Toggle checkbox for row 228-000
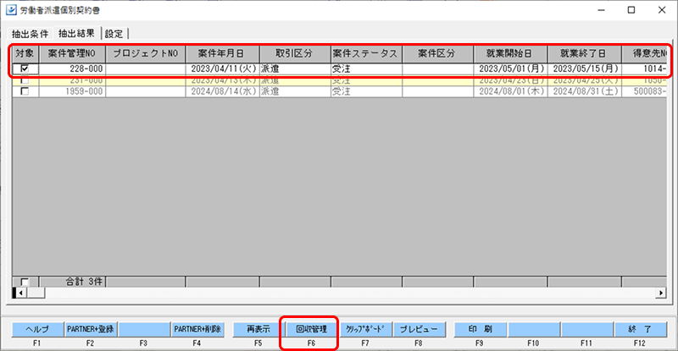 25,69
